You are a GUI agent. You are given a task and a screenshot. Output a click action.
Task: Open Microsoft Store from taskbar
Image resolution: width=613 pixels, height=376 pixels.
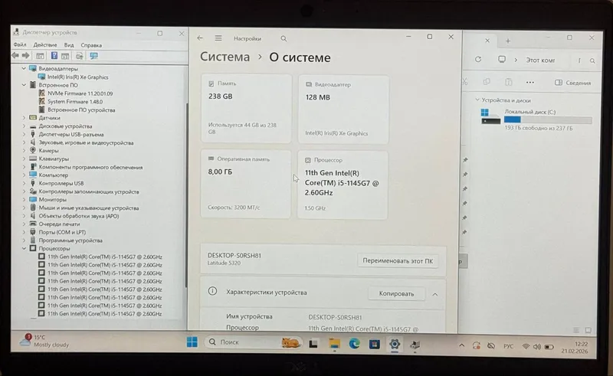point(375,345)
